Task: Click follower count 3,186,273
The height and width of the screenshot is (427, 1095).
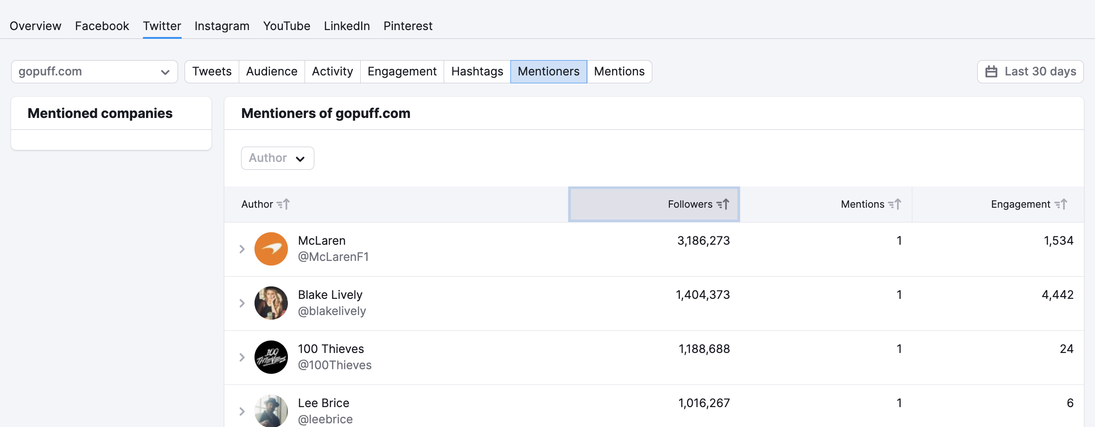Action: click(703, 241)
